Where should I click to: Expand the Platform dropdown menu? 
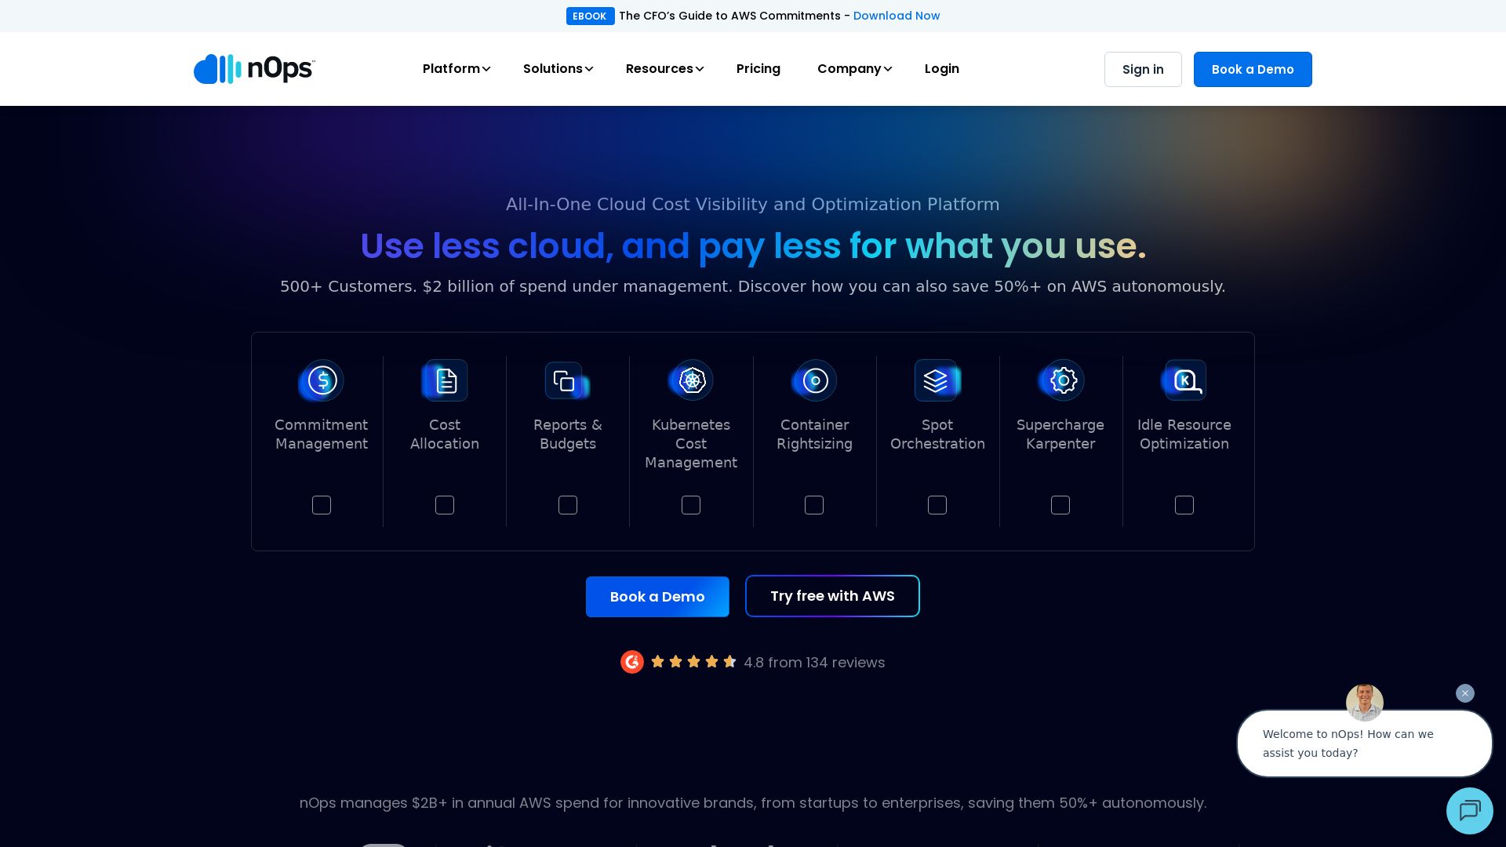coord(456,69)
